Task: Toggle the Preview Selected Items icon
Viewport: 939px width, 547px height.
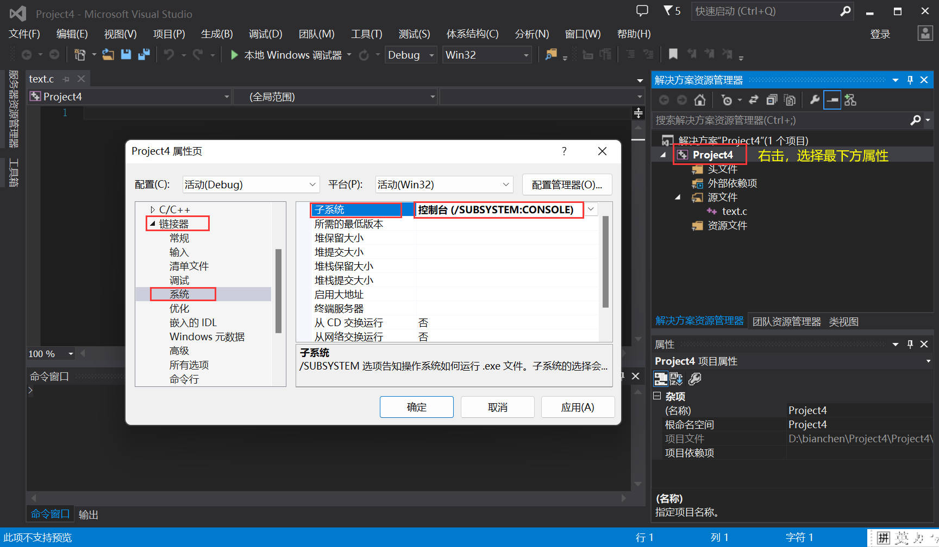Action: [832, 100]
